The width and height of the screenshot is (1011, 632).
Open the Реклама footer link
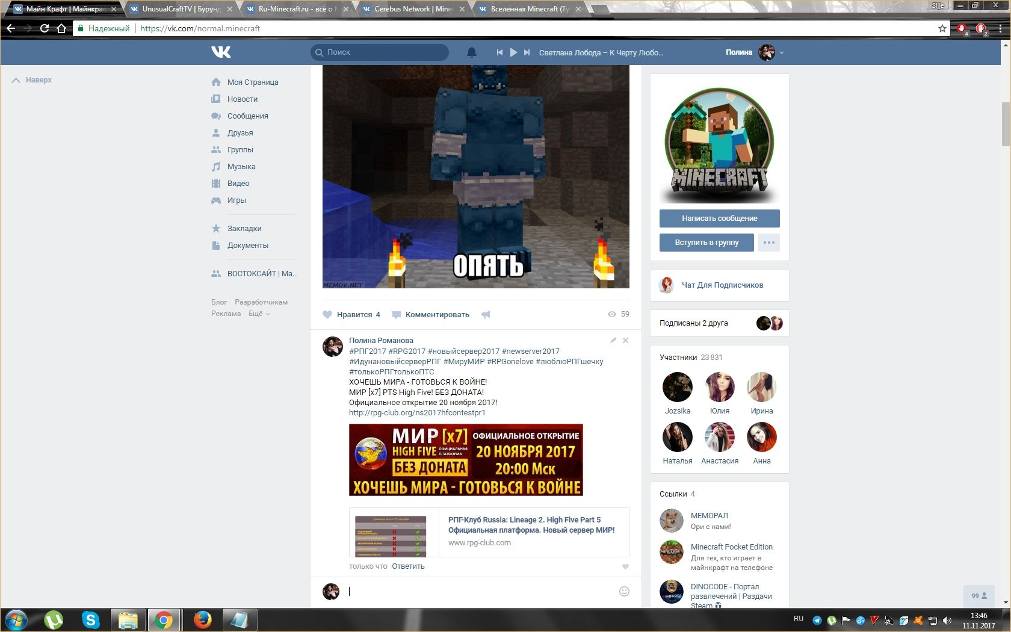coord(226,314)
